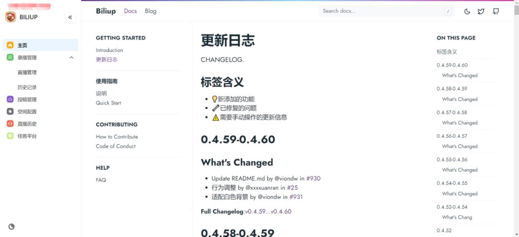Viewport: 519px width, 237px height.
Task: Open pull request #931 link
Action: point(296,197)
